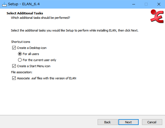Click the 'Shortcut icons' group label
Screen dimensions: 165x128
21,42
